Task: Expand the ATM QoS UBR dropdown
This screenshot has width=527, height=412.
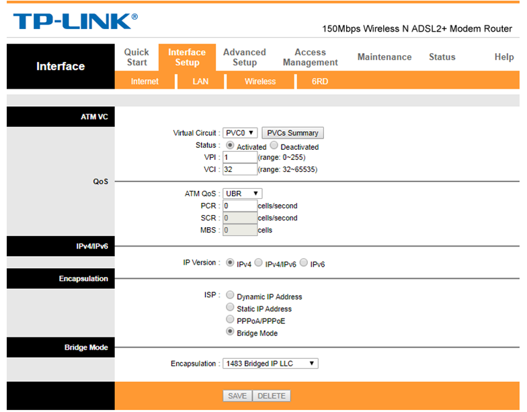Action: tap(242, 194)
